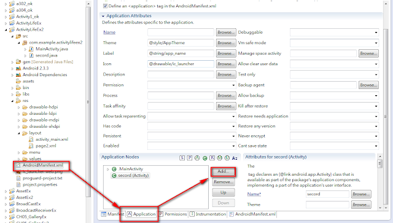Toggle Define an application tag checkbox

pos(105,6)
